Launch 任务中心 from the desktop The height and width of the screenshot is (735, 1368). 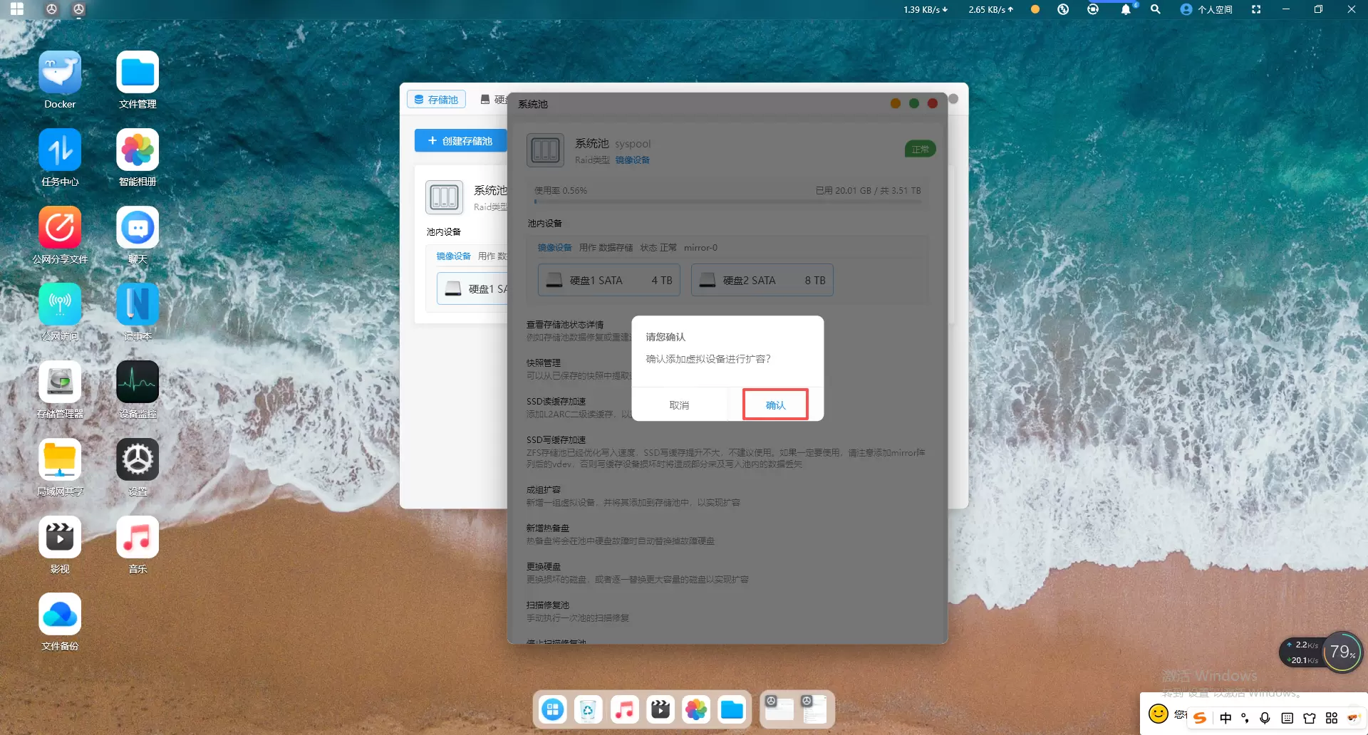60,150
